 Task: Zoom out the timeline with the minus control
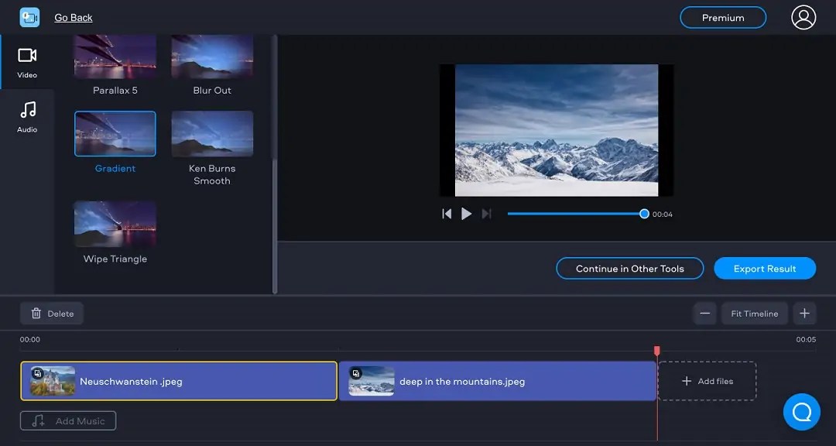[x=704, y=313]
